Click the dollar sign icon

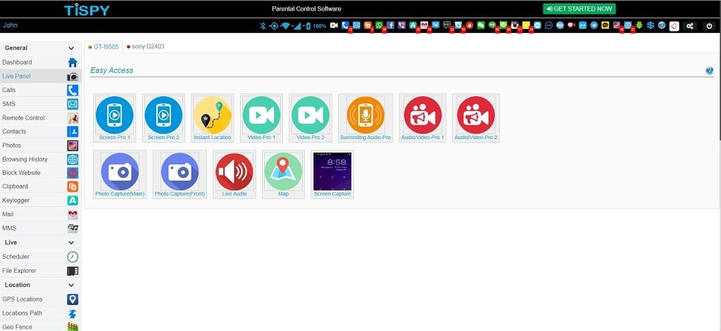pos(650,25)
